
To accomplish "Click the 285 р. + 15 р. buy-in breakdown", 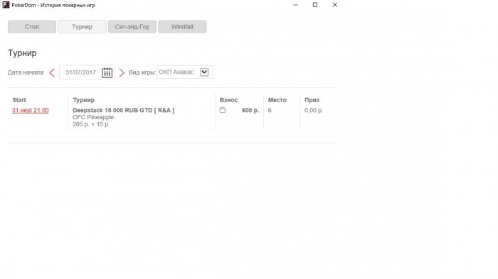I will 91,124.
